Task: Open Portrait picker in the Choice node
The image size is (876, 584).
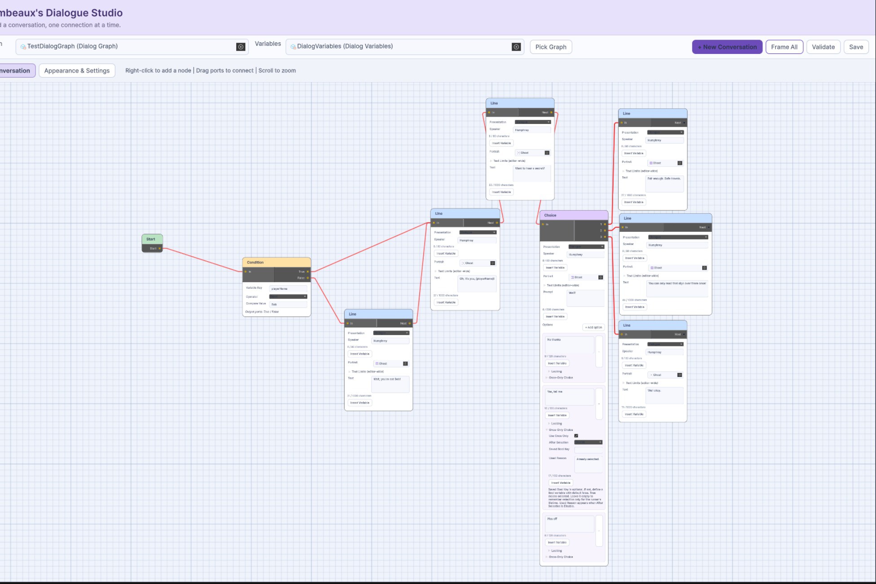Action: [x=601, y=277]
